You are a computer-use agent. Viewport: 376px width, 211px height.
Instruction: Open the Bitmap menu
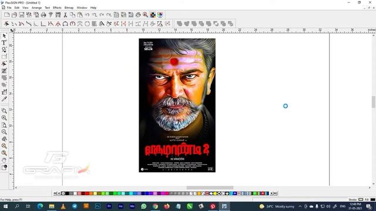[69, 8]
